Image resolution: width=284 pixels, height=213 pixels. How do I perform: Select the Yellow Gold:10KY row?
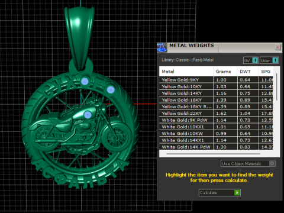click(x=216, y=86)
